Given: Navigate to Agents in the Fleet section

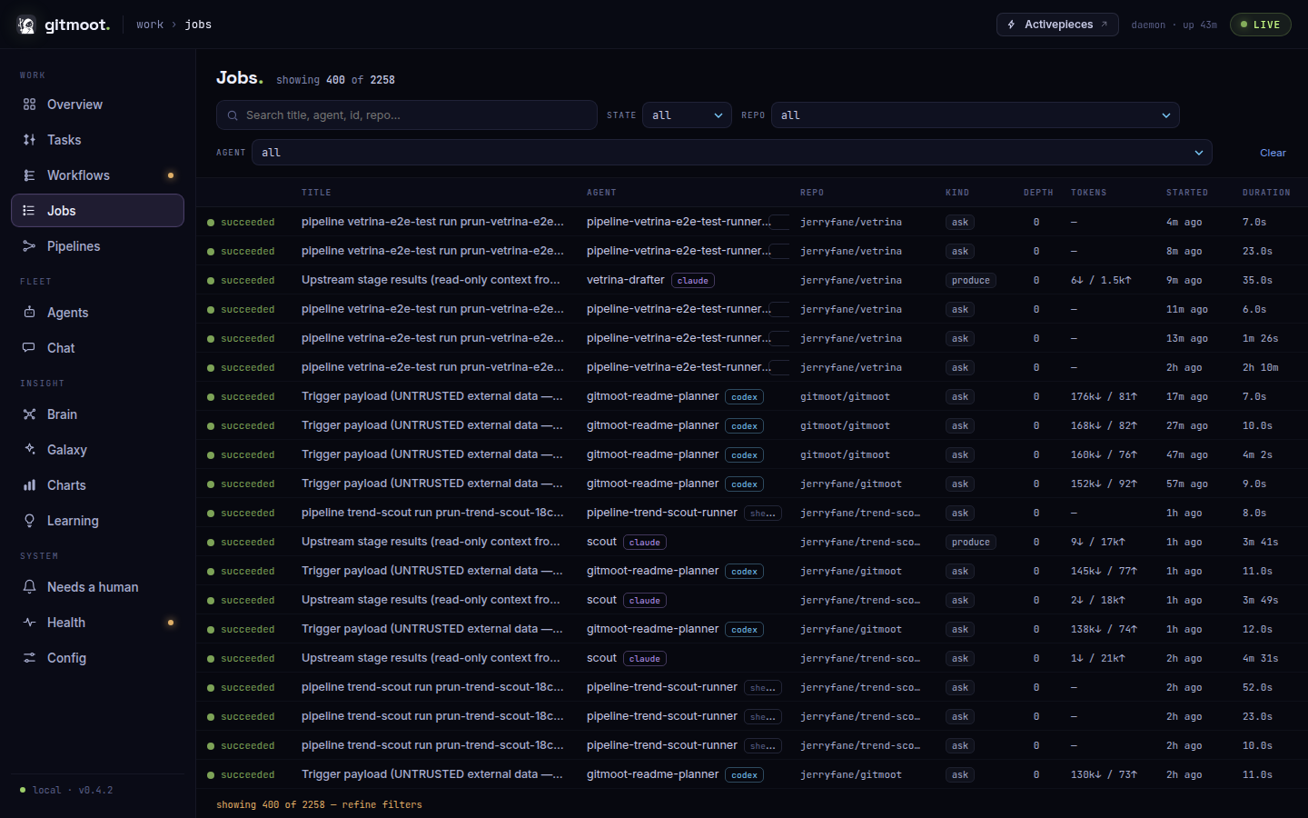Looking at the screenshot, I should [x=97, y=313].
